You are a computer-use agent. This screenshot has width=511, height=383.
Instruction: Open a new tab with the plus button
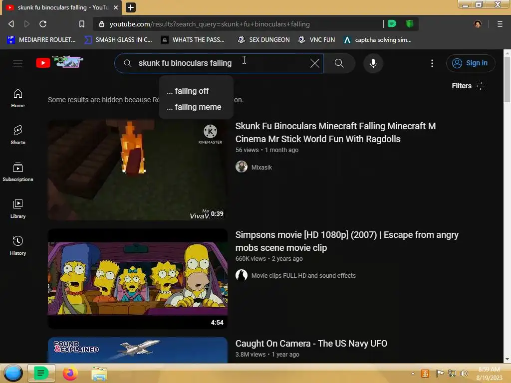pyautogui.click(x=131, y=7)
